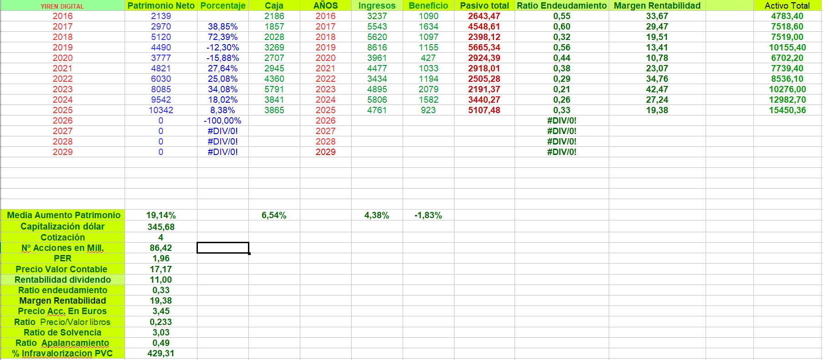
Task: Click the Capitalización dólar value 345,68
Action: 161,226
